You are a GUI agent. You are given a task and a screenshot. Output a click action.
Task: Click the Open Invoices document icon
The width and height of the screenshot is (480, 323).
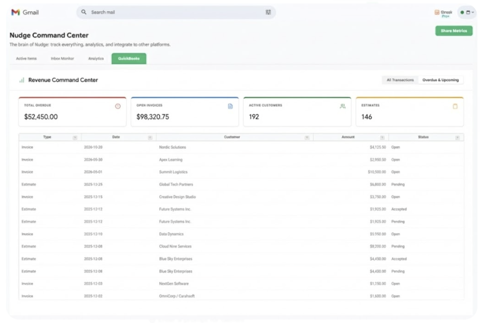(230, 106)
